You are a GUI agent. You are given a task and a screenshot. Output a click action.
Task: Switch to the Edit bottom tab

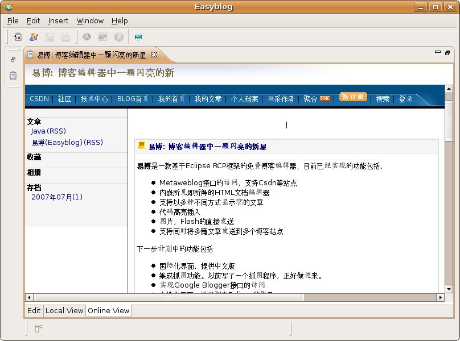(34, 310)
